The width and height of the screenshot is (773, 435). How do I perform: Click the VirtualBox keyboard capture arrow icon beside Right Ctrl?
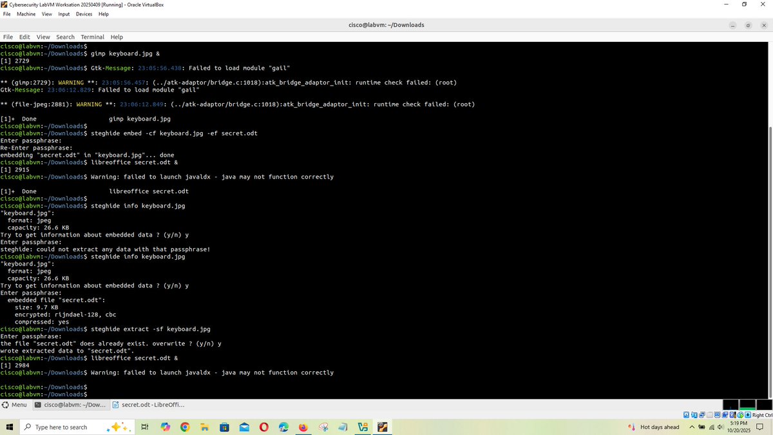(747, 415)
